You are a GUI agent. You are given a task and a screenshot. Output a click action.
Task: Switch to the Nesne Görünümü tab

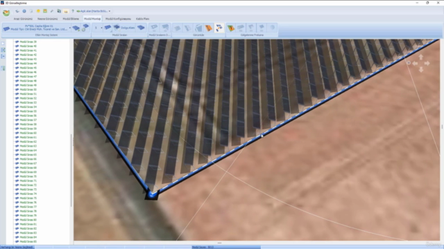click(48, 19)
